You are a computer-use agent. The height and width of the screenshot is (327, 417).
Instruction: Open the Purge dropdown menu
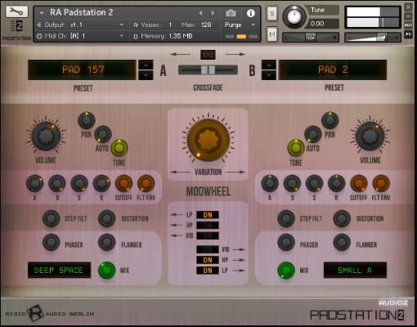pos(240,25)
